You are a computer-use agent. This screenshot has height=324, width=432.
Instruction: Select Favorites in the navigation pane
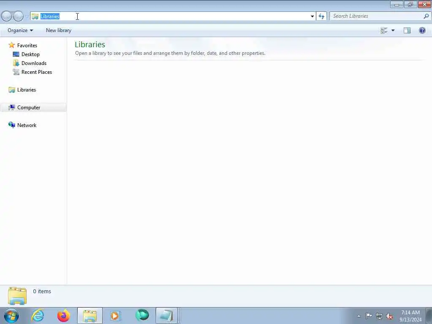pyautogui.click(x=27, y=46)
